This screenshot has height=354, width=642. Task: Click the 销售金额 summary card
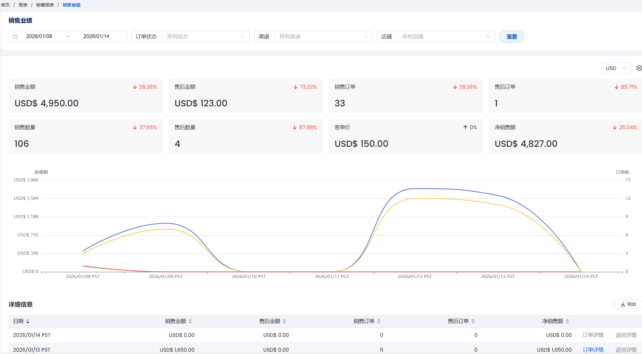[x=86, y=96]
